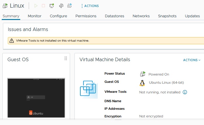Click the virtual machine details graphic
Screen dimensions: 204x125
(89, 88)
